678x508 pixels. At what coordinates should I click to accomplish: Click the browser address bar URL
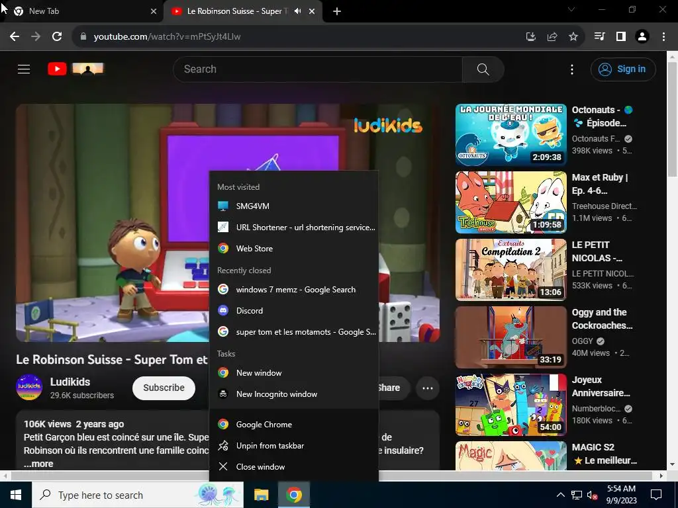pos(167,37)
